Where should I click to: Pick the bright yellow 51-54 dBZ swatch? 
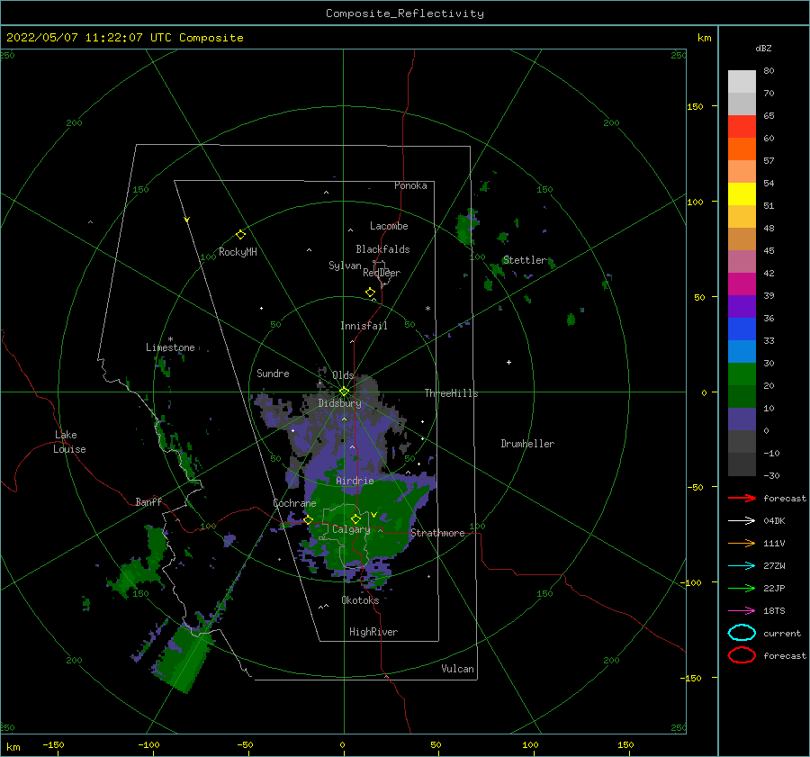pyautogui.click(x=742, y=194)
